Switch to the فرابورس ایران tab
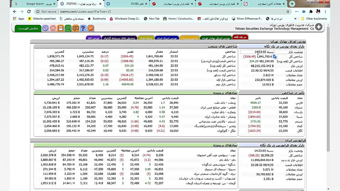Image resolution: width=340 pixels, height=191 pixels. point(189,38)
